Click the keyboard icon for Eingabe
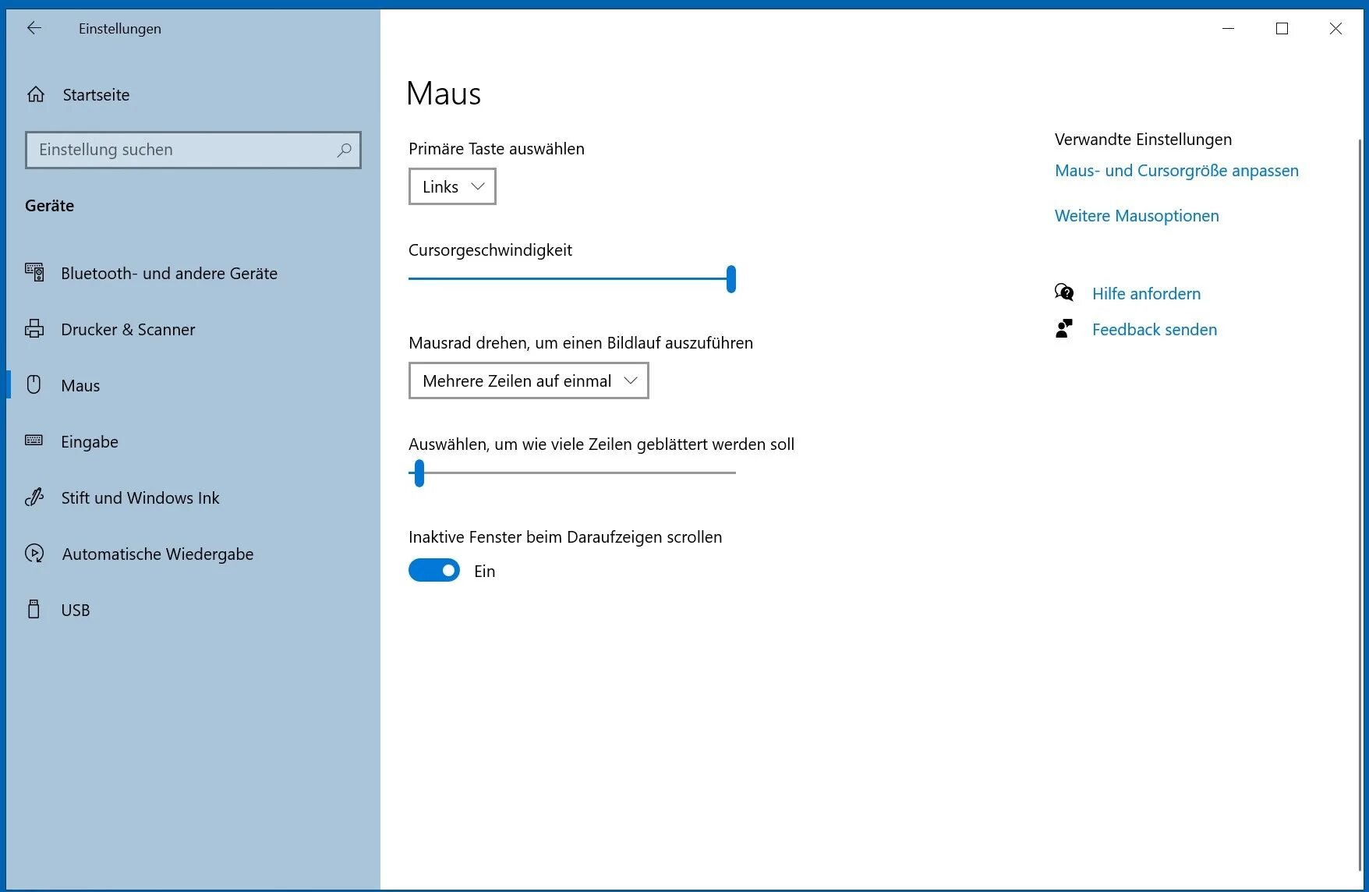This screenshot has width=1369, height=892. (34, 441)
